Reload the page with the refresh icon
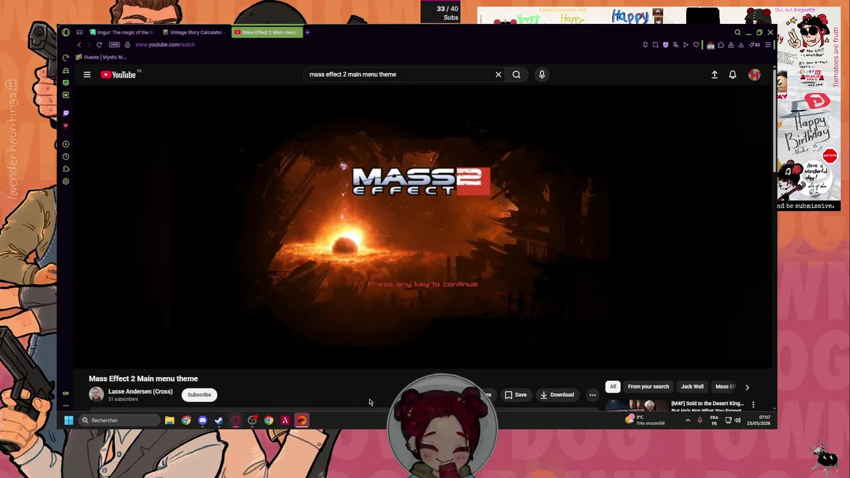Screen dimensions: 850x478 pyautogui.click(x=99, y=44)
